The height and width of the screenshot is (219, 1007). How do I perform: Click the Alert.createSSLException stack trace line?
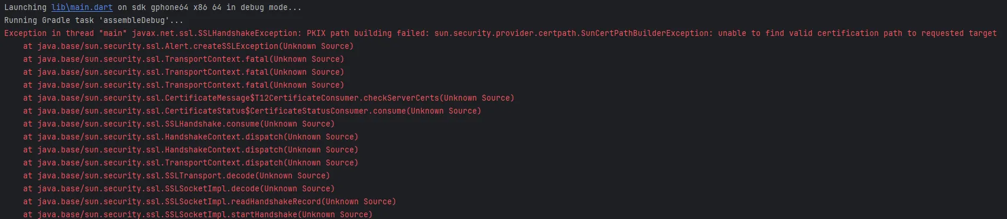tap(189, 47)
